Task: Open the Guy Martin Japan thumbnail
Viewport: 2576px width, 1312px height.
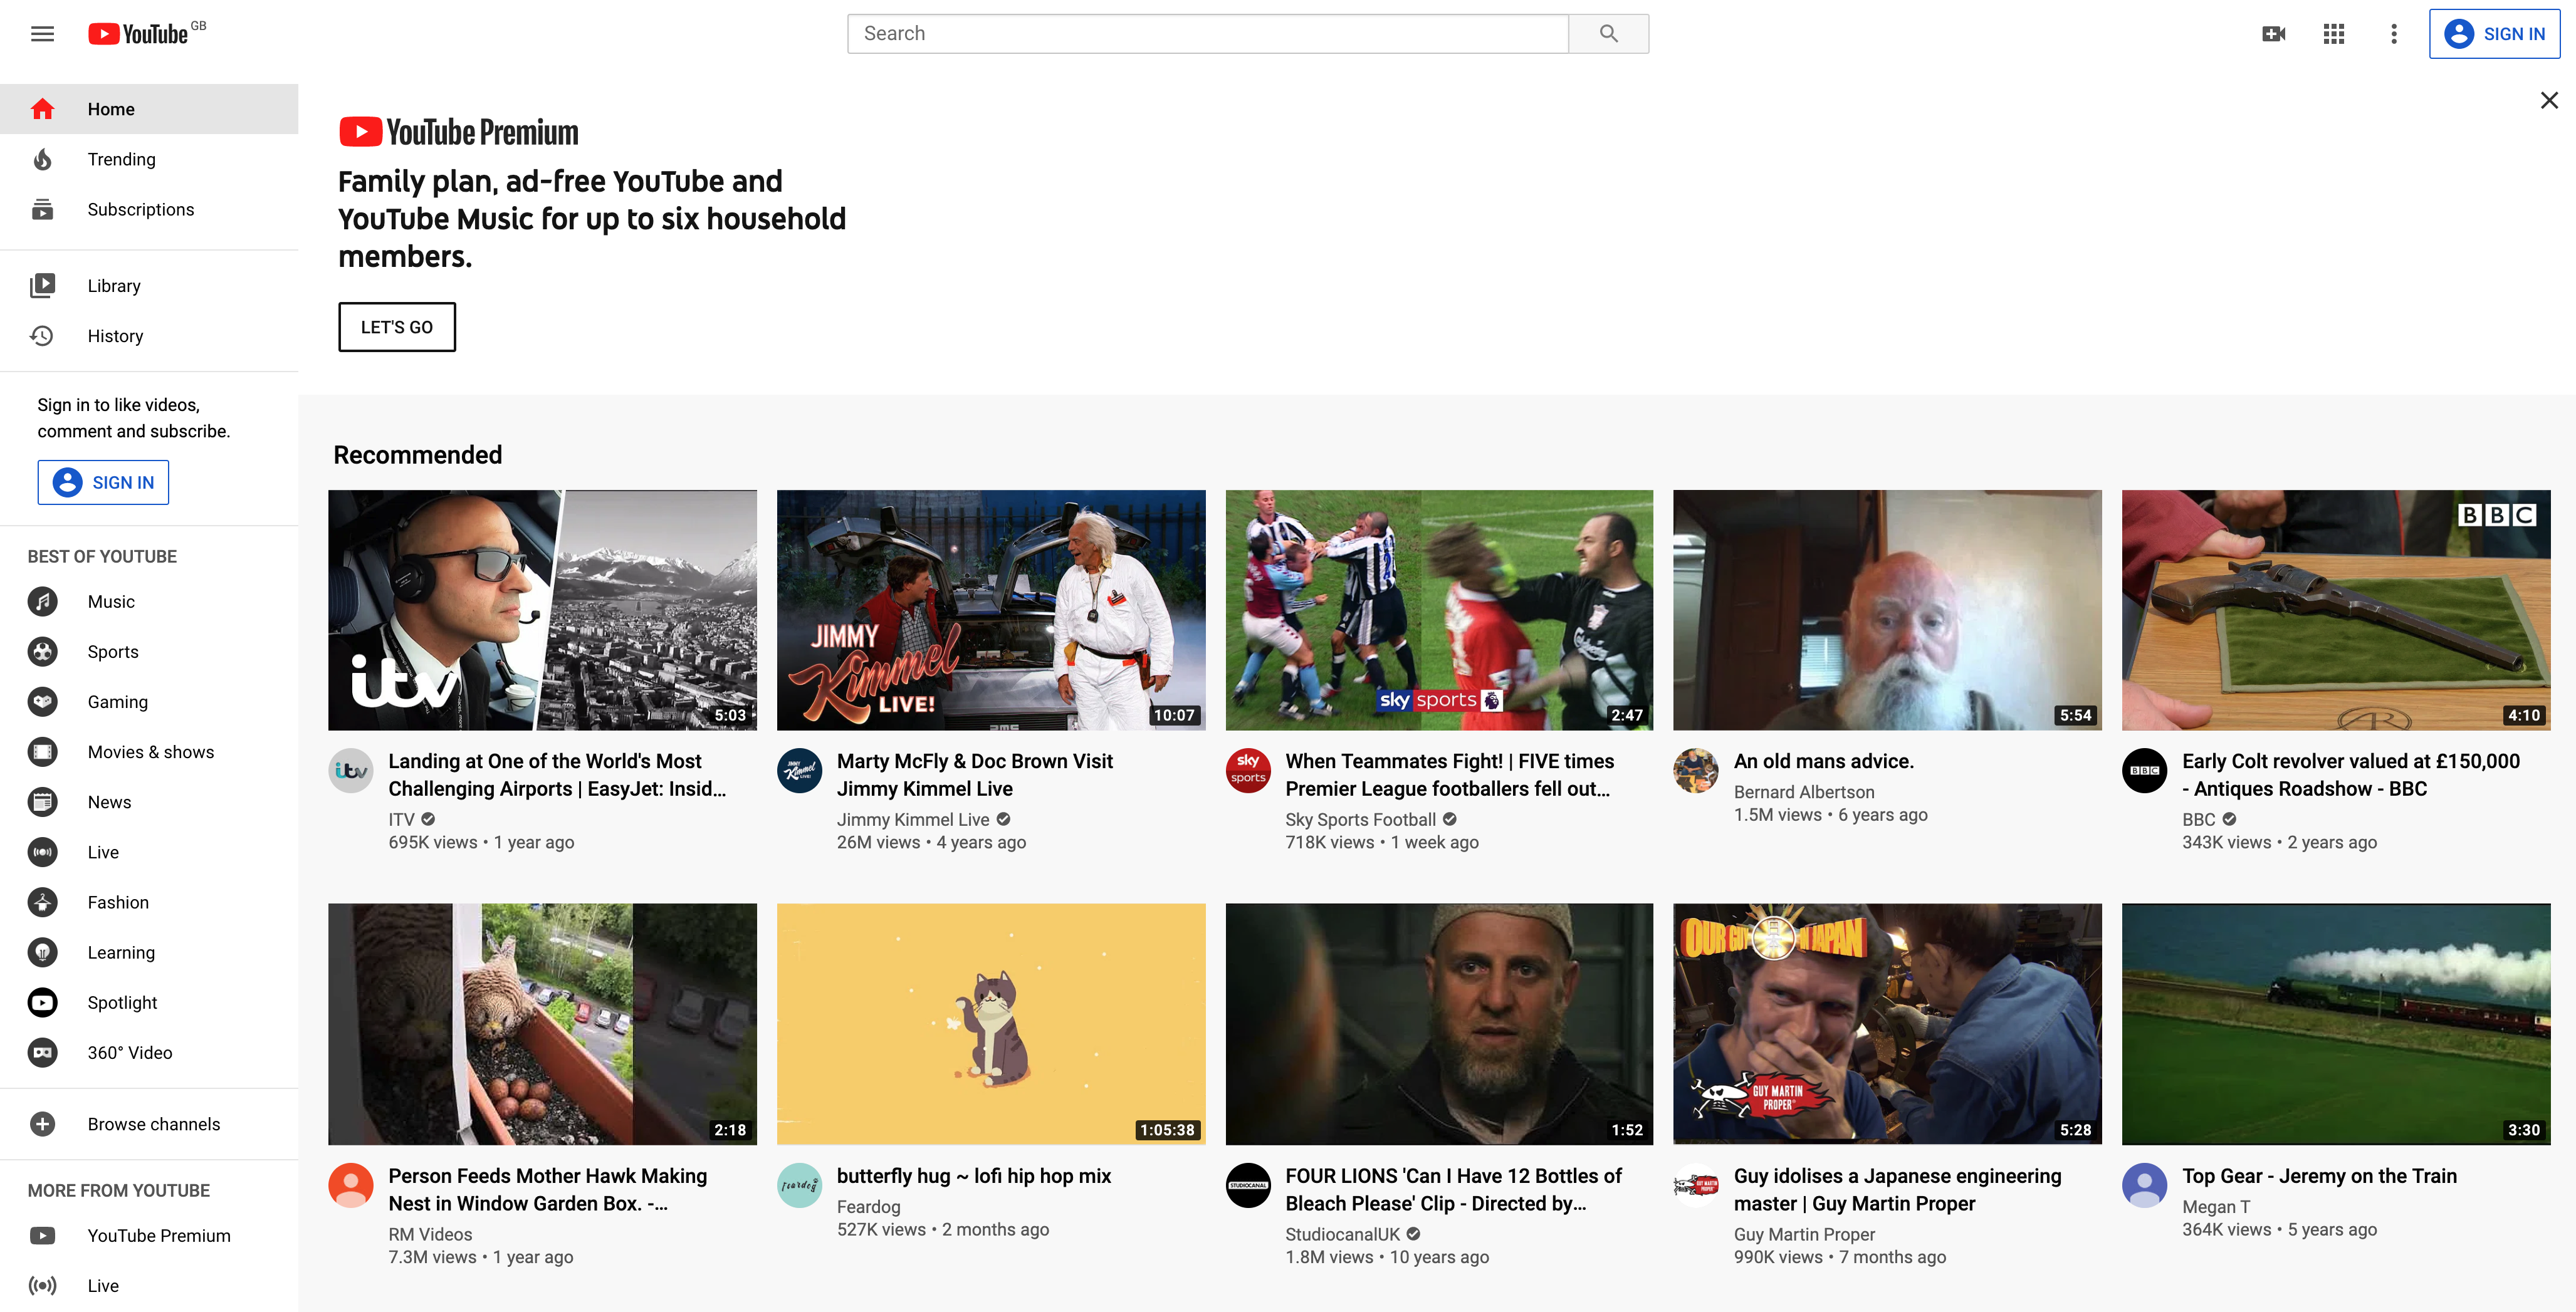Action: [1887, 1024]
